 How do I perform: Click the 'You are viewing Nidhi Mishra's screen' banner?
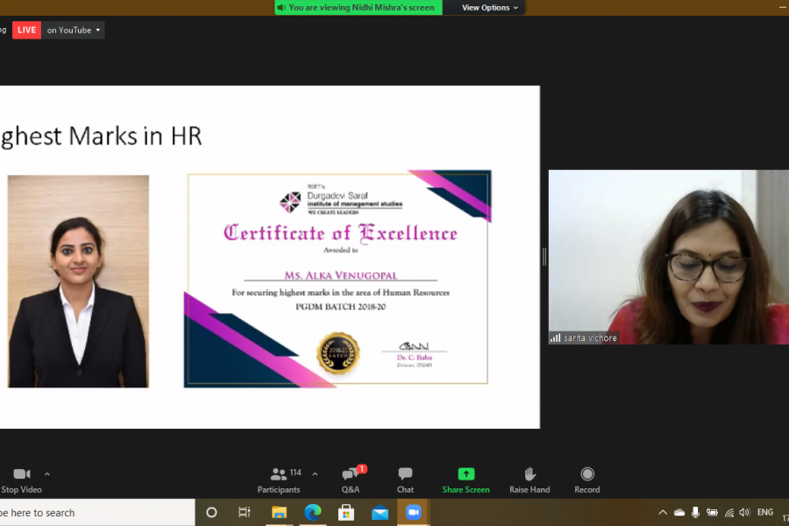tap(359, 8)
